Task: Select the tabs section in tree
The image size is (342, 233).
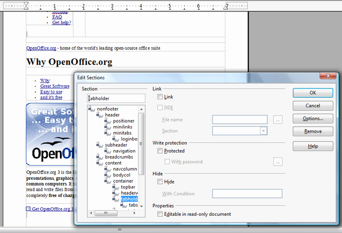Action: click(133, 205)
